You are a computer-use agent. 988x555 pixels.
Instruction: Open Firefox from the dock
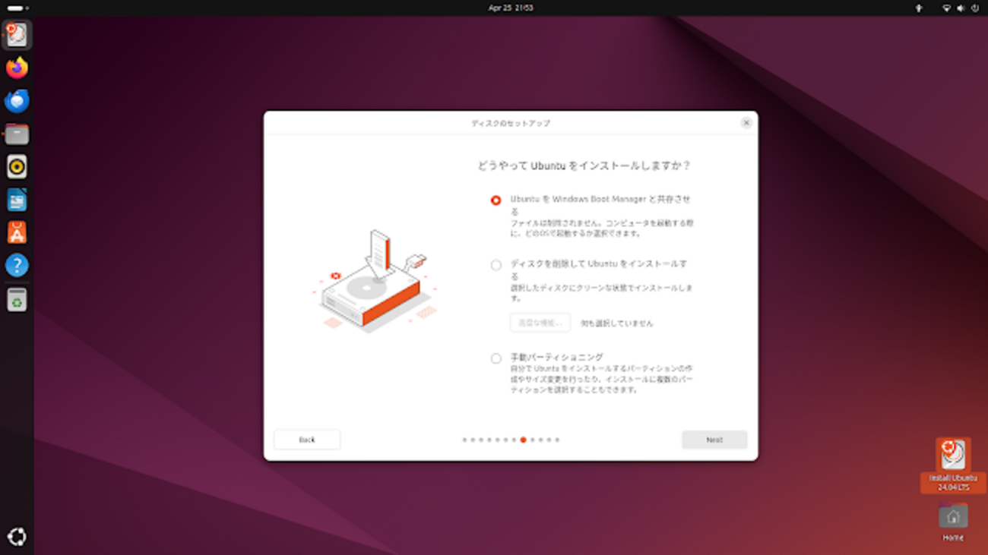point(17,68)
